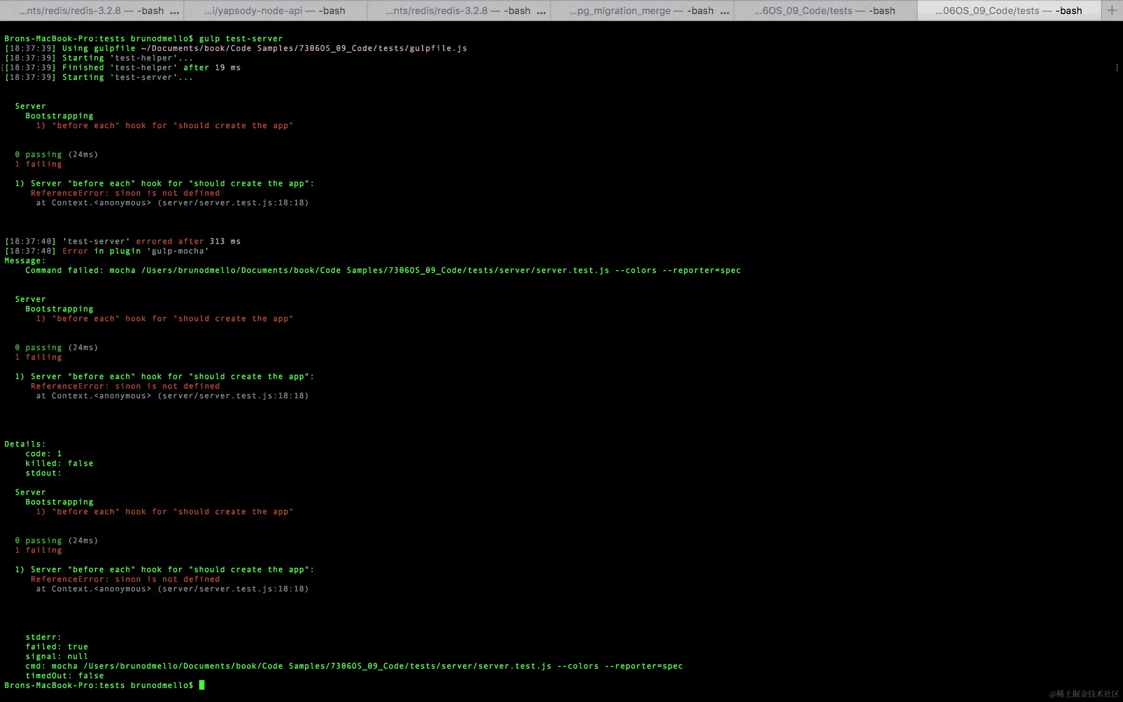Switch to the first redis-3.2.8 bash tab
Viewport: 1123px width, 702px height.
[x=91, y=11]
